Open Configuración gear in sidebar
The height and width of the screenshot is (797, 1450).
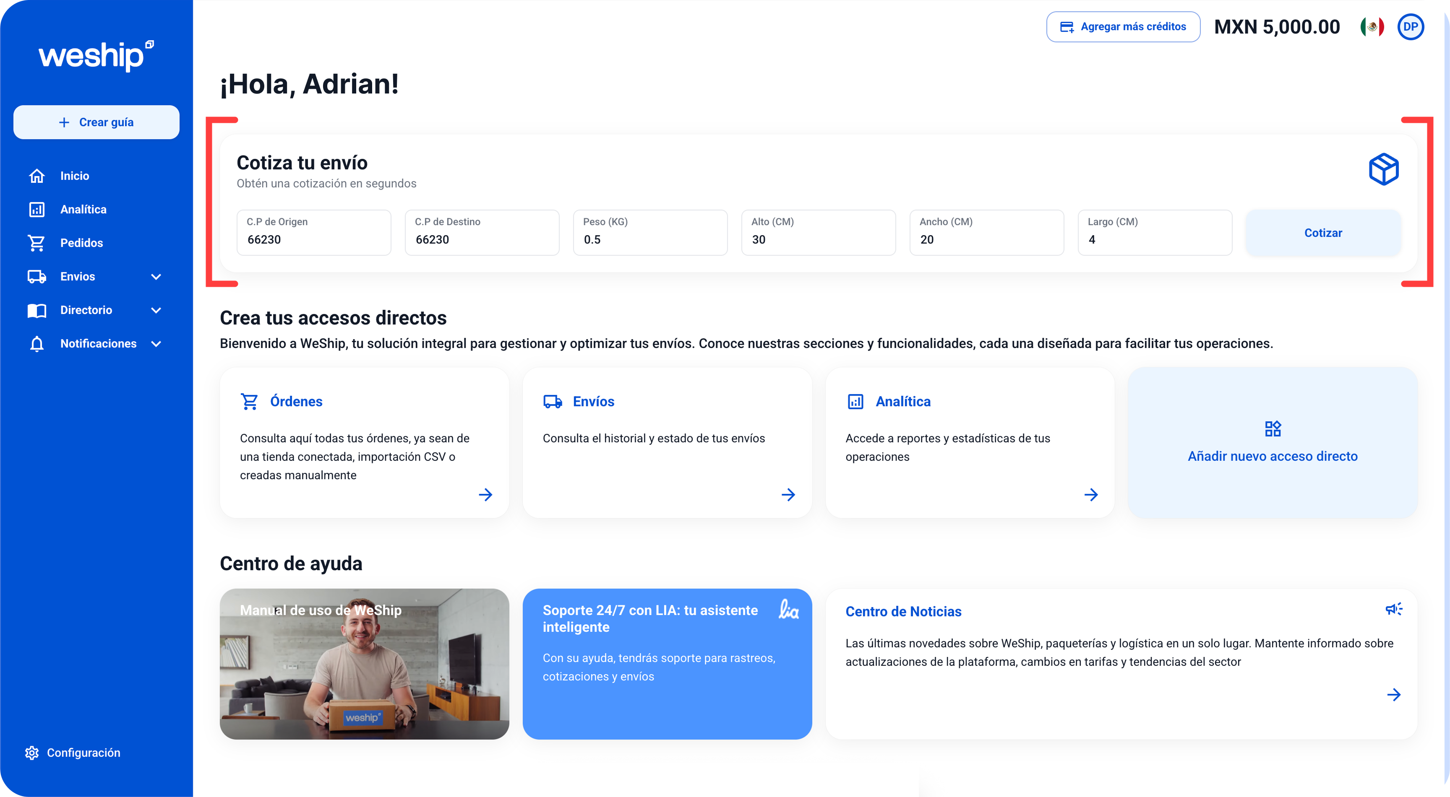point(32,753)
